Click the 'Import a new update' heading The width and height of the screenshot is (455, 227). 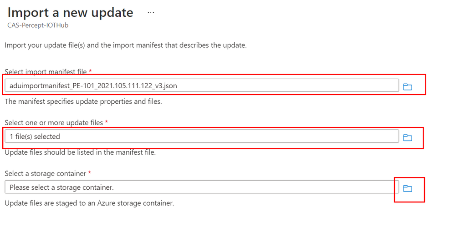click(x=70, y=12)
